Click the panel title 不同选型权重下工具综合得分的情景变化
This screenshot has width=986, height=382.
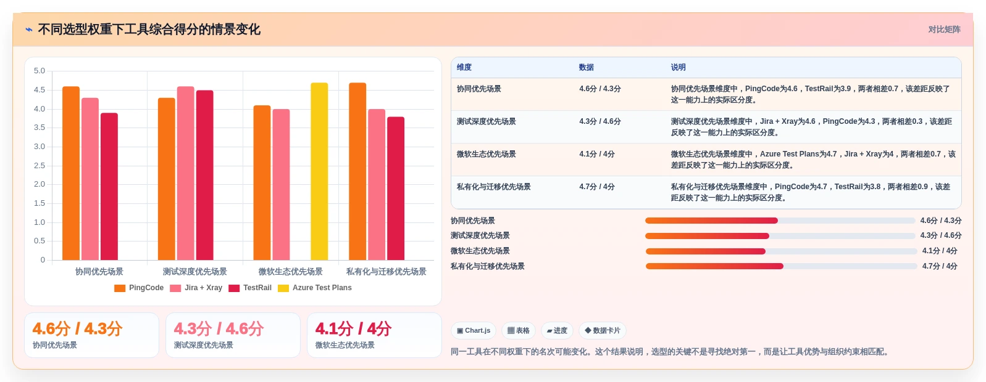click(149, 30)
